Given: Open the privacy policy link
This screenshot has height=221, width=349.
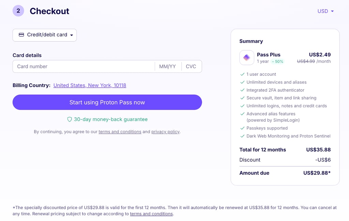Looking at the screenshot, I should (165, 132).
